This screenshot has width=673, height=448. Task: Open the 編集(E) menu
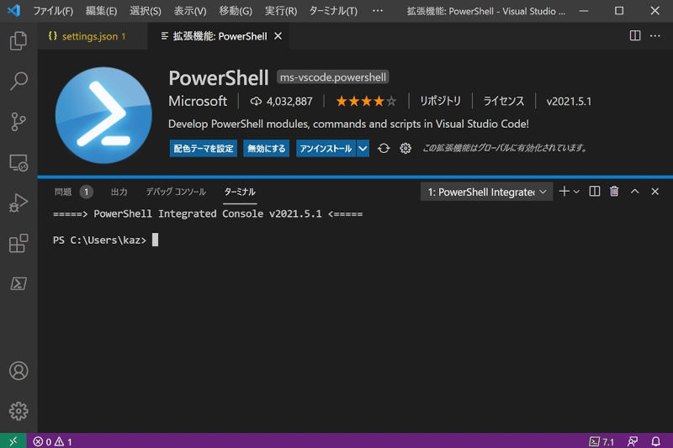[101, 11]
